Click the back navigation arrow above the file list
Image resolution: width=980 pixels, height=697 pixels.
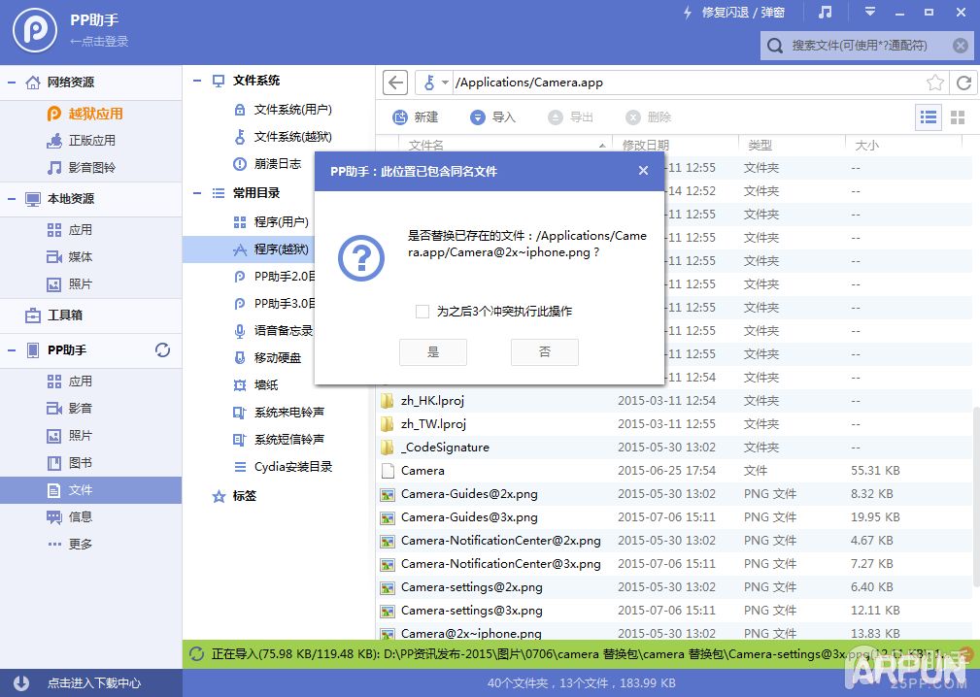[394, 83]
